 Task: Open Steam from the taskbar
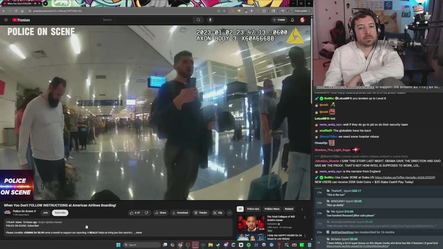tap(218, 245)
